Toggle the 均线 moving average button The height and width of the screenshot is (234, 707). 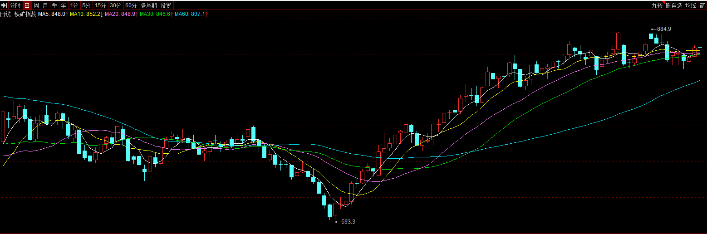click(691, 5)
